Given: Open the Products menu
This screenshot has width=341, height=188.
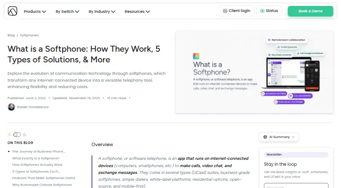Looking at the screenshot, I should [x=35, y=12].
